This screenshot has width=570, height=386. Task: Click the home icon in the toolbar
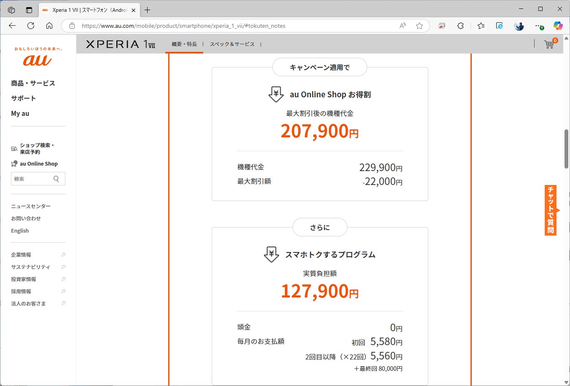[x=49, y=26]
